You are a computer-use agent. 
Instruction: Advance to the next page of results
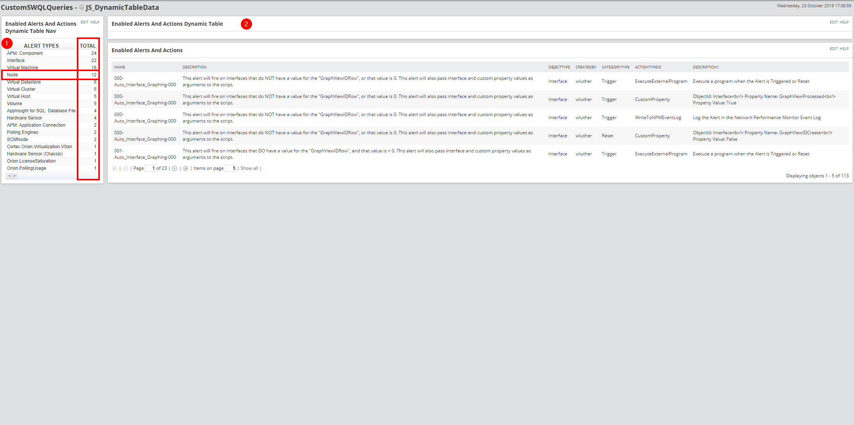(174, 168)
